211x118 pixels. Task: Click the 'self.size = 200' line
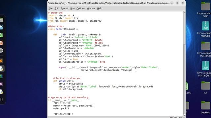pyautogui.click(x=68, y=51)
